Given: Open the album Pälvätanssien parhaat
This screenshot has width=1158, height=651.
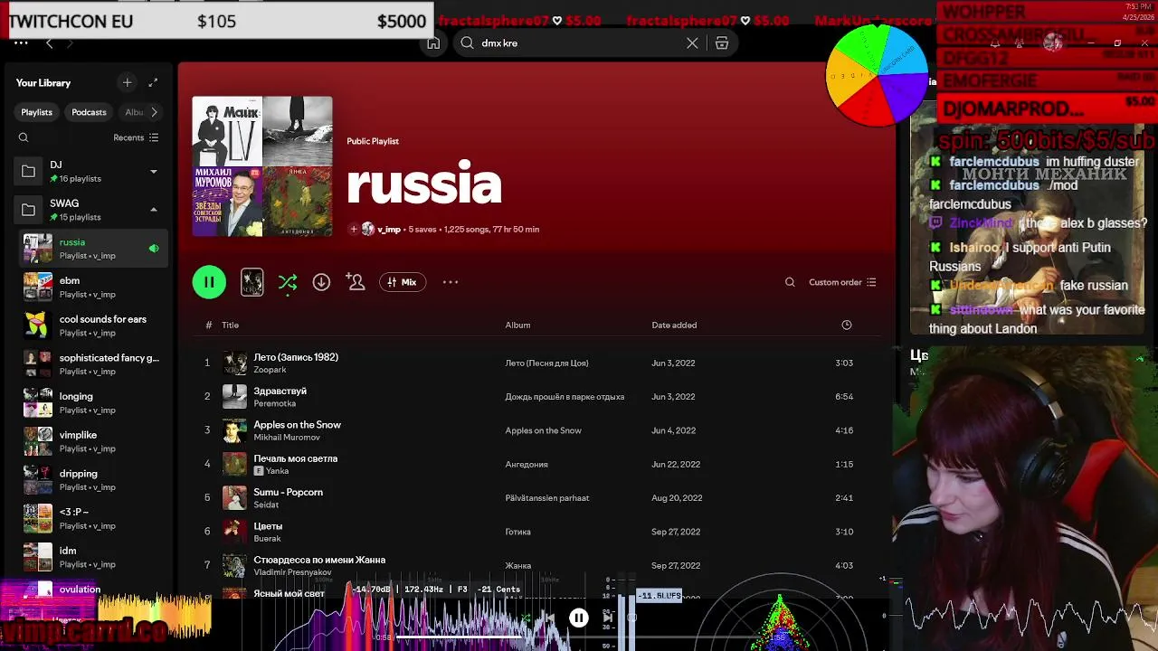Looking at the screenshot, I should coord(547,498).
